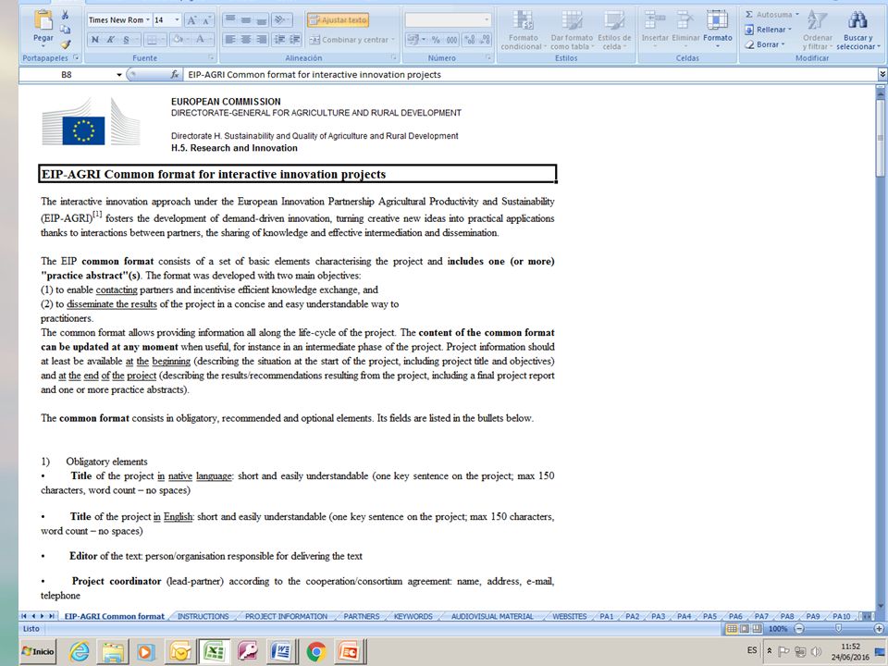
Task: Center text horizontally
Action: [x=246, y=40]
